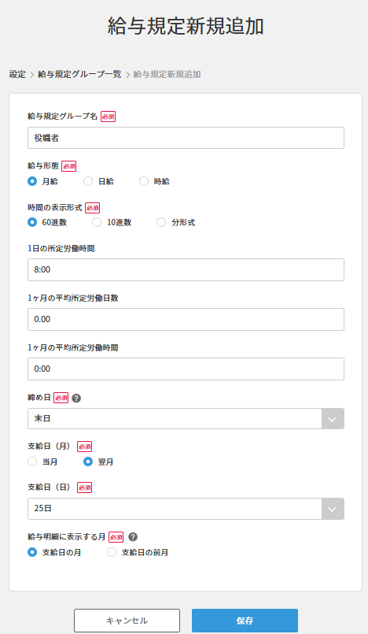Open the 締め日 dropdown showing 末日
Image resolution: width=368 pixels, height=634 pixels.
[x=186, y=418]
